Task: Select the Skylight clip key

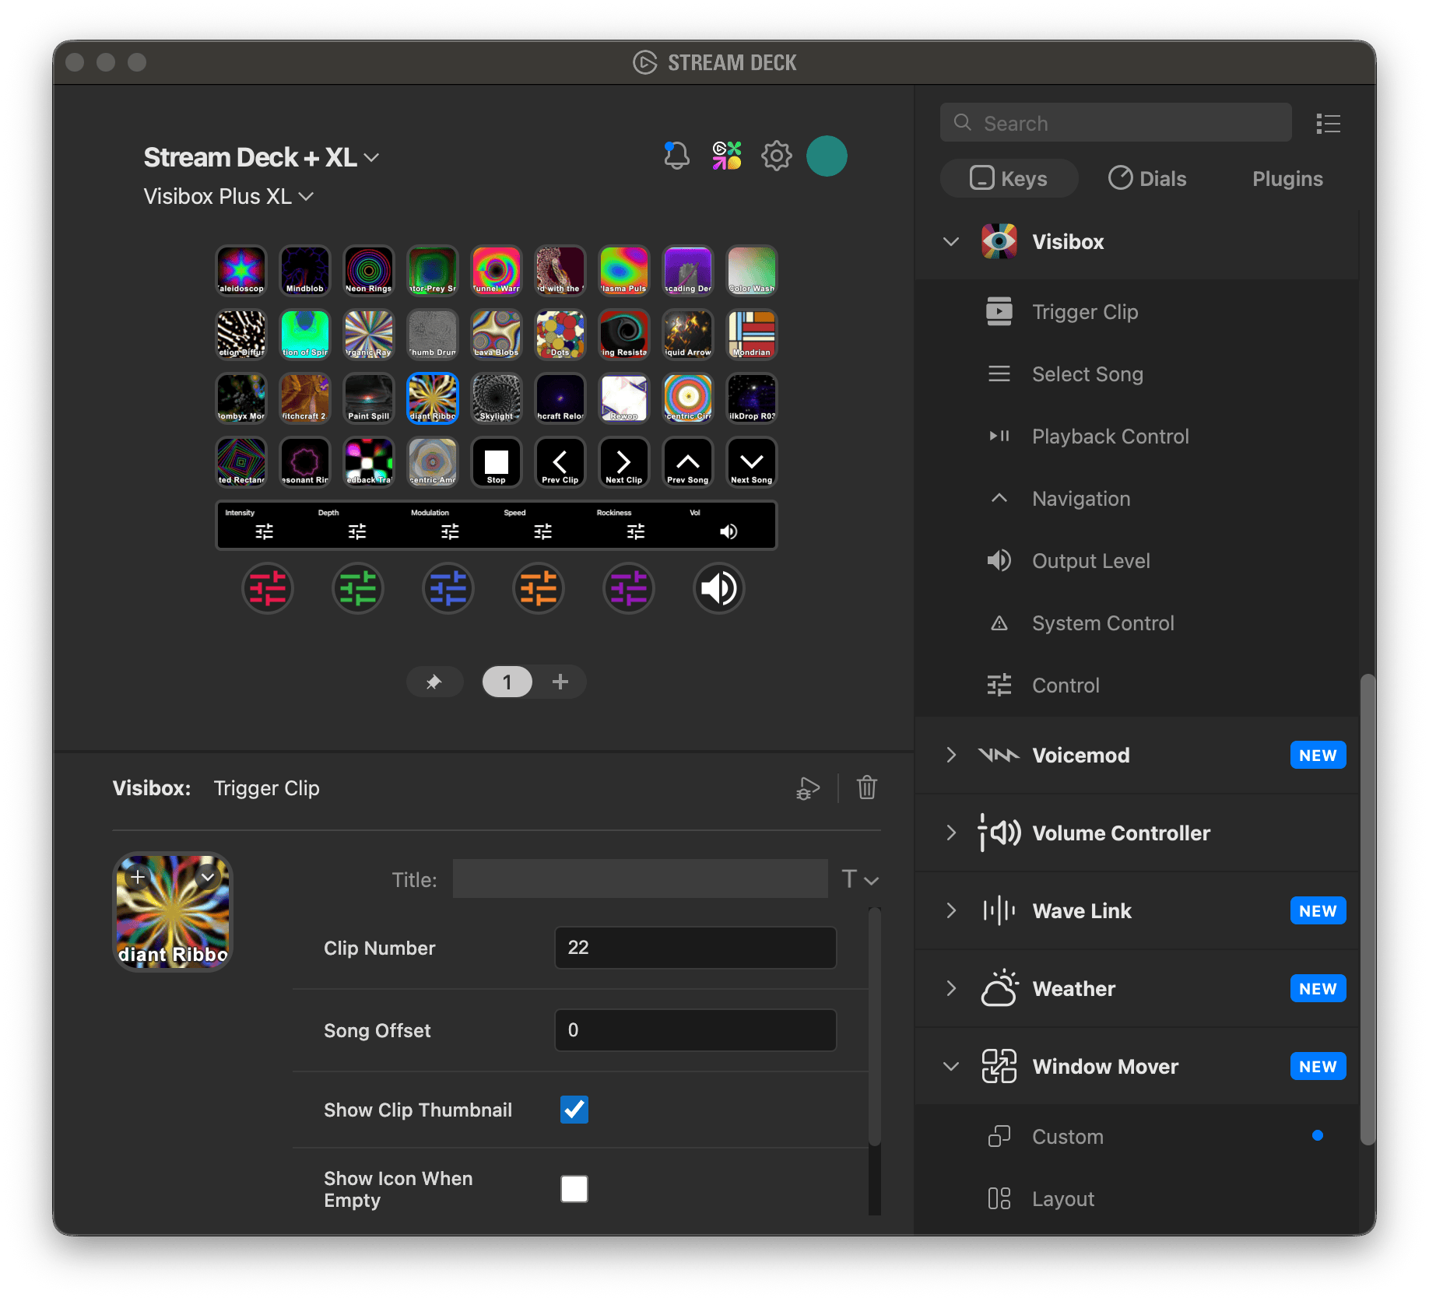Action: 497,398
